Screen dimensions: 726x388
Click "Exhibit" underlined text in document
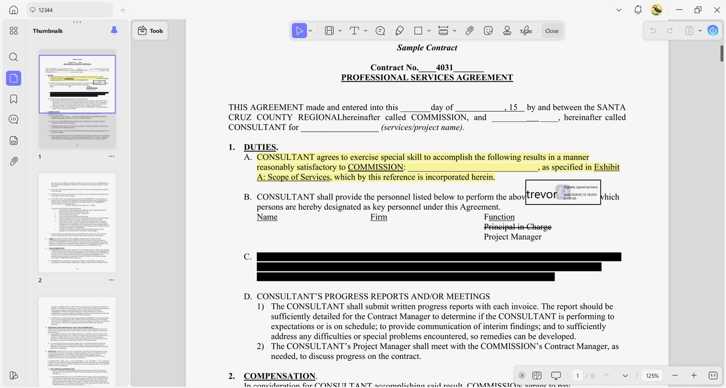[606, 167]
